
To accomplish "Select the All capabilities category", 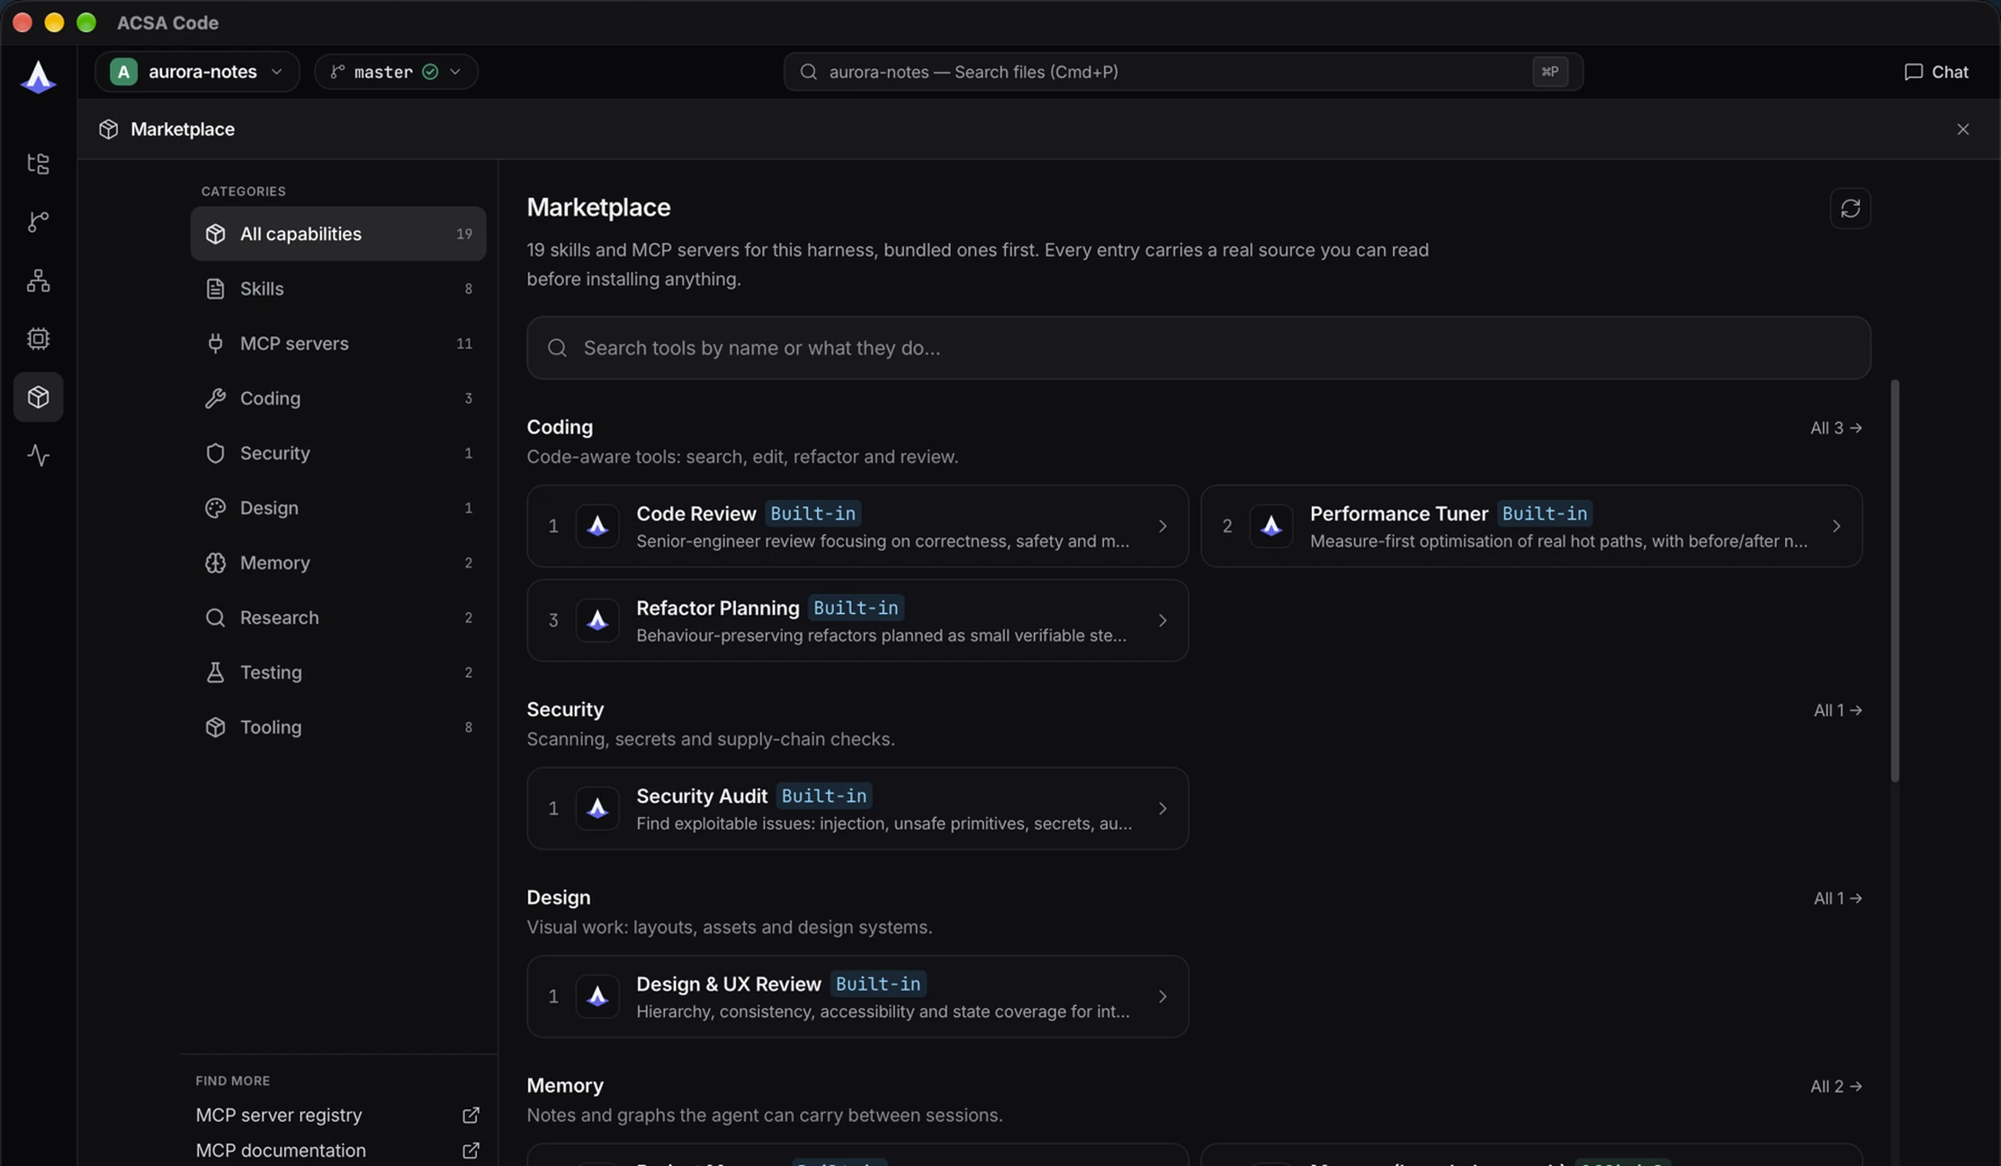I will click(338, 234).
